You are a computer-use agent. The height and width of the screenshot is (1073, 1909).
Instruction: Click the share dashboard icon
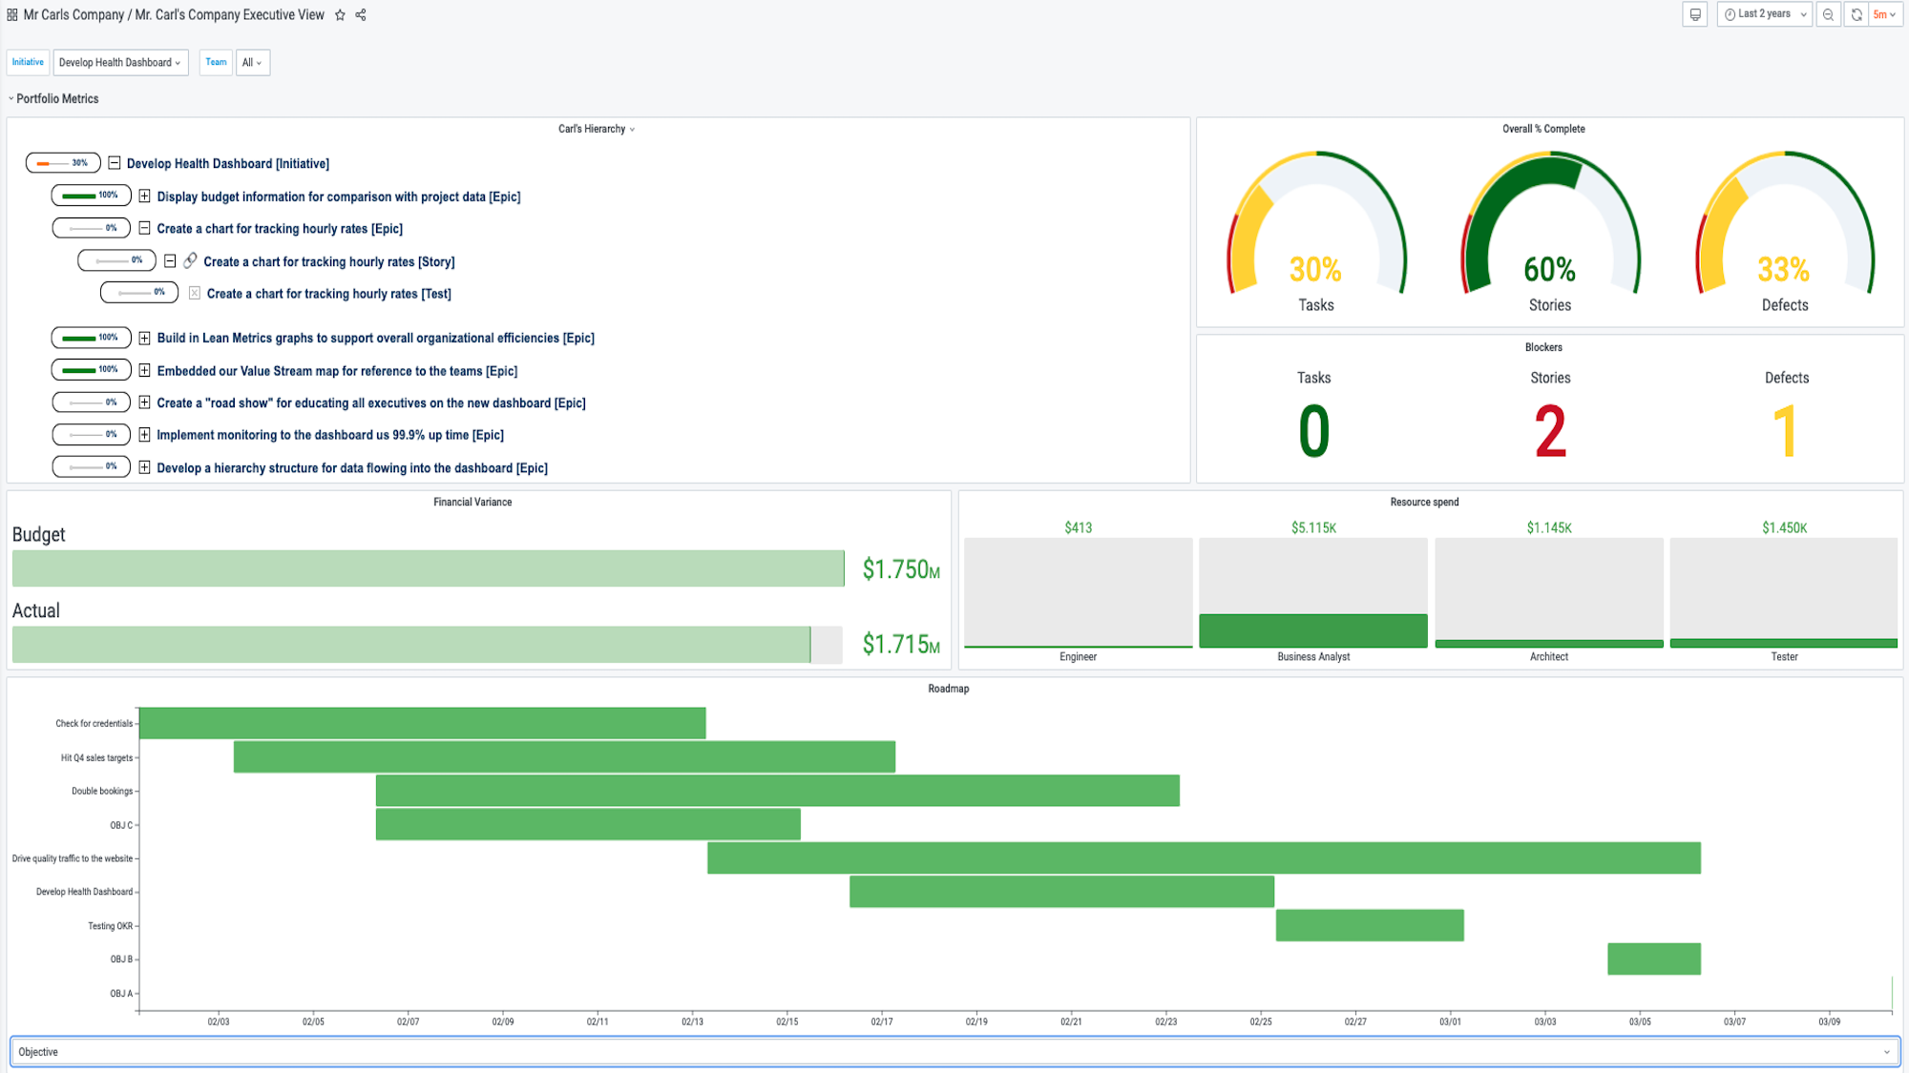pos(361,15)
